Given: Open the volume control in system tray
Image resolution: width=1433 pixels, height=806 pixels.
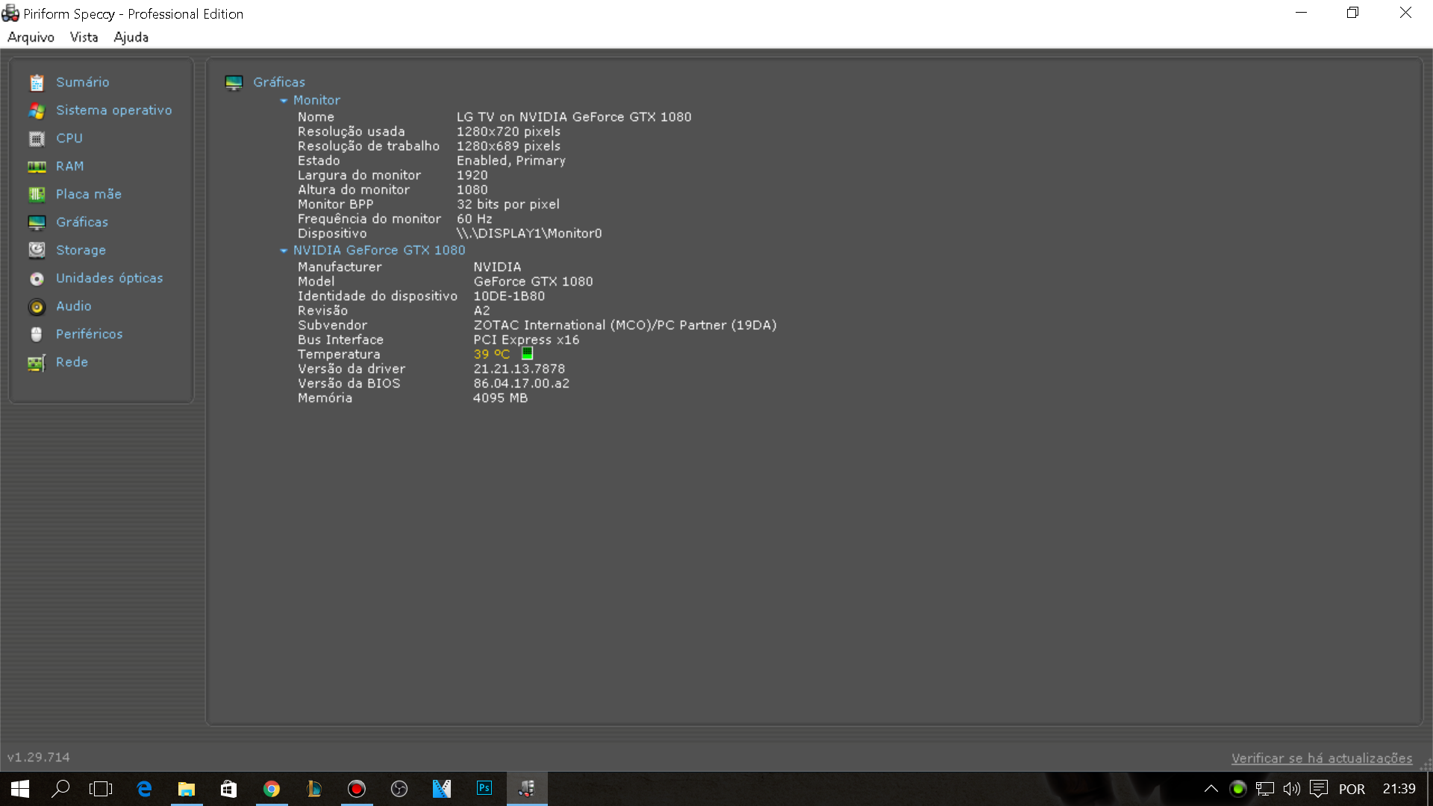Looking at the screenshot, I should pos(1292,789).
